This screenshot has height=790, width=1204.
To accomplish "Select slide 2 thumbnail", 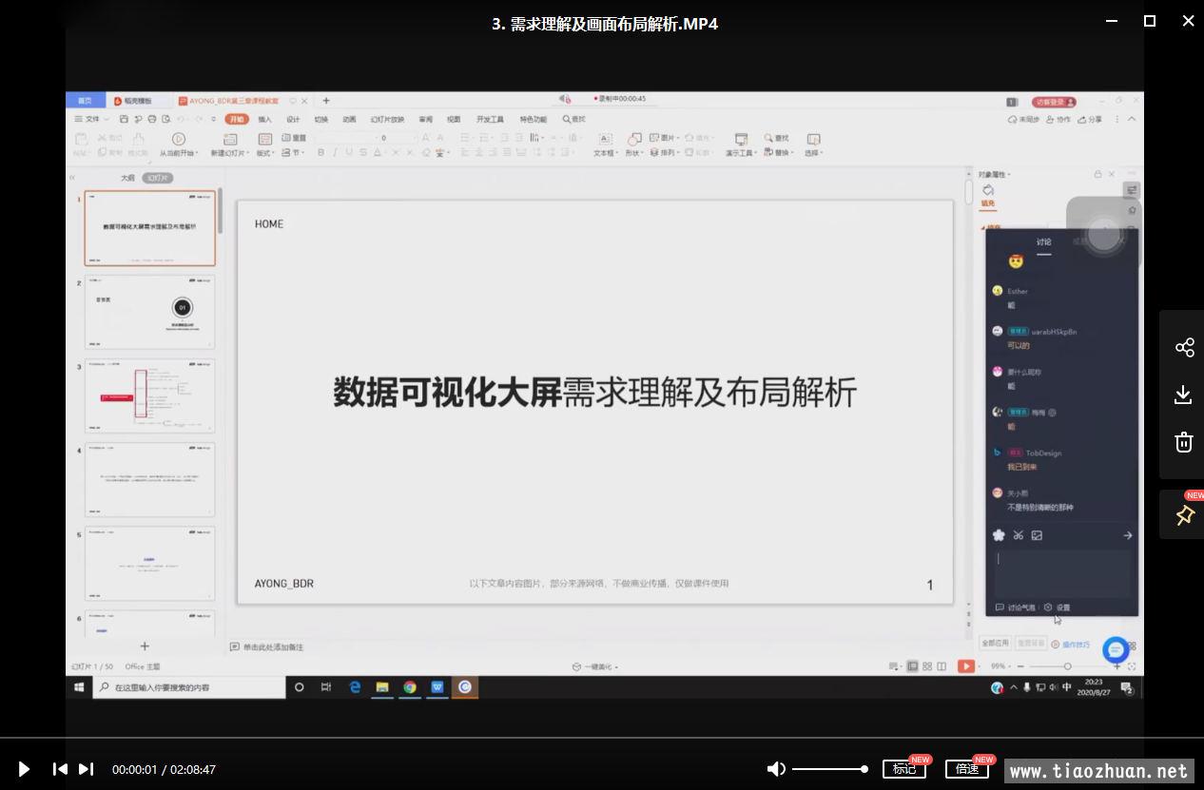I will pyautogui.click(x=149, y=312).
